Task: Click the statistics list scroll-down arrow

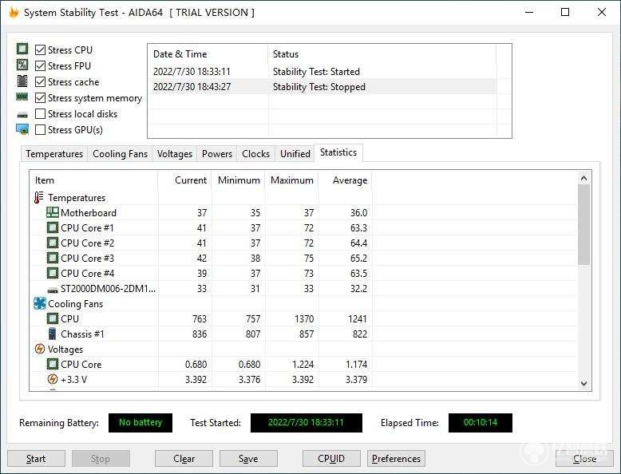Action: pyautogui.click(x=583, y=383)
